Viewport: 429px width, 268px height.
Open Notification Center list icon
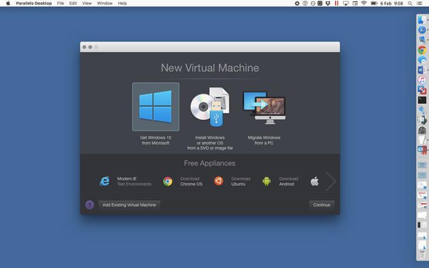point(419,4)
